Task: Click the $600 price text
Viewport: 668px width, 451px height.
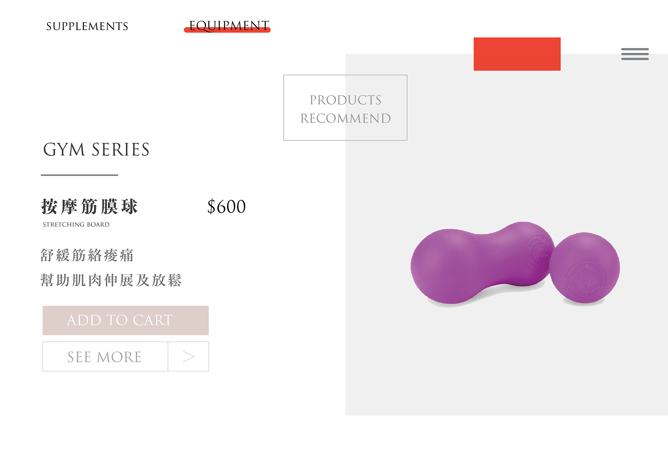Action: (226, 206)
